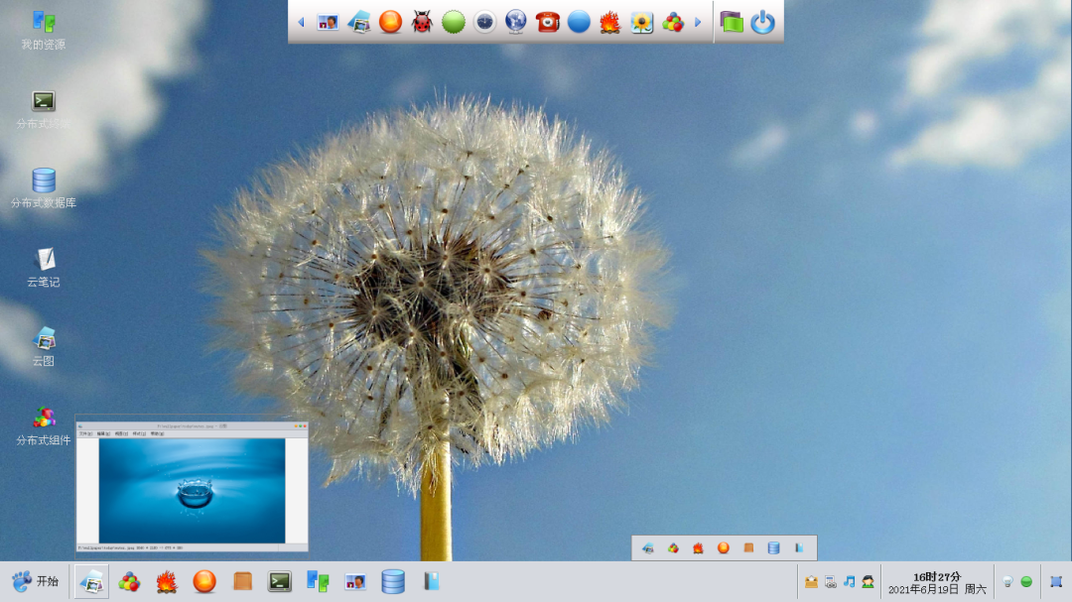Activate the 云图 window button on taskbar
This screenshot has width=1072, height=602.
coord(91,581)
